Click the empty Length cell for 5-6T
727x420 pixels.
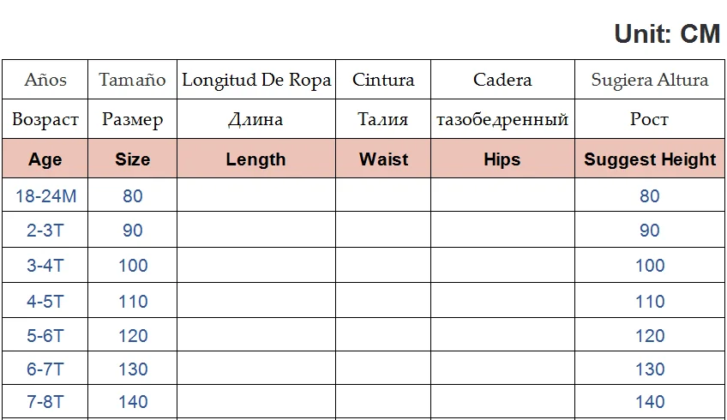[255, 335]
